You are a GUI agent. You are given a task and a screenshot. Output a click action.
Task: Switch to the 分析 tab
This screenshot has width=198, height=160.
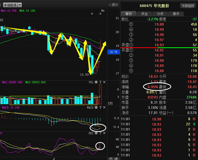point(160,14)
